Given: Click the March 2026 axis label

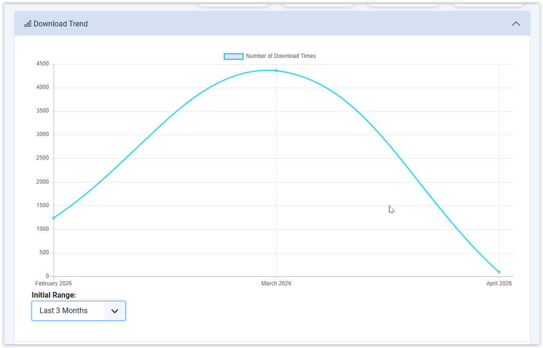Looking at the screenshot, I should point(276,283).
